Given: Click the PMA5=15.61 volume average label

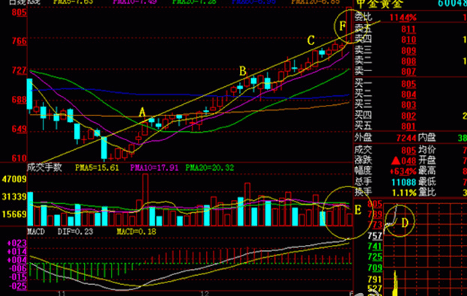Looking at the screenshot, I should (x=97, y=168).
